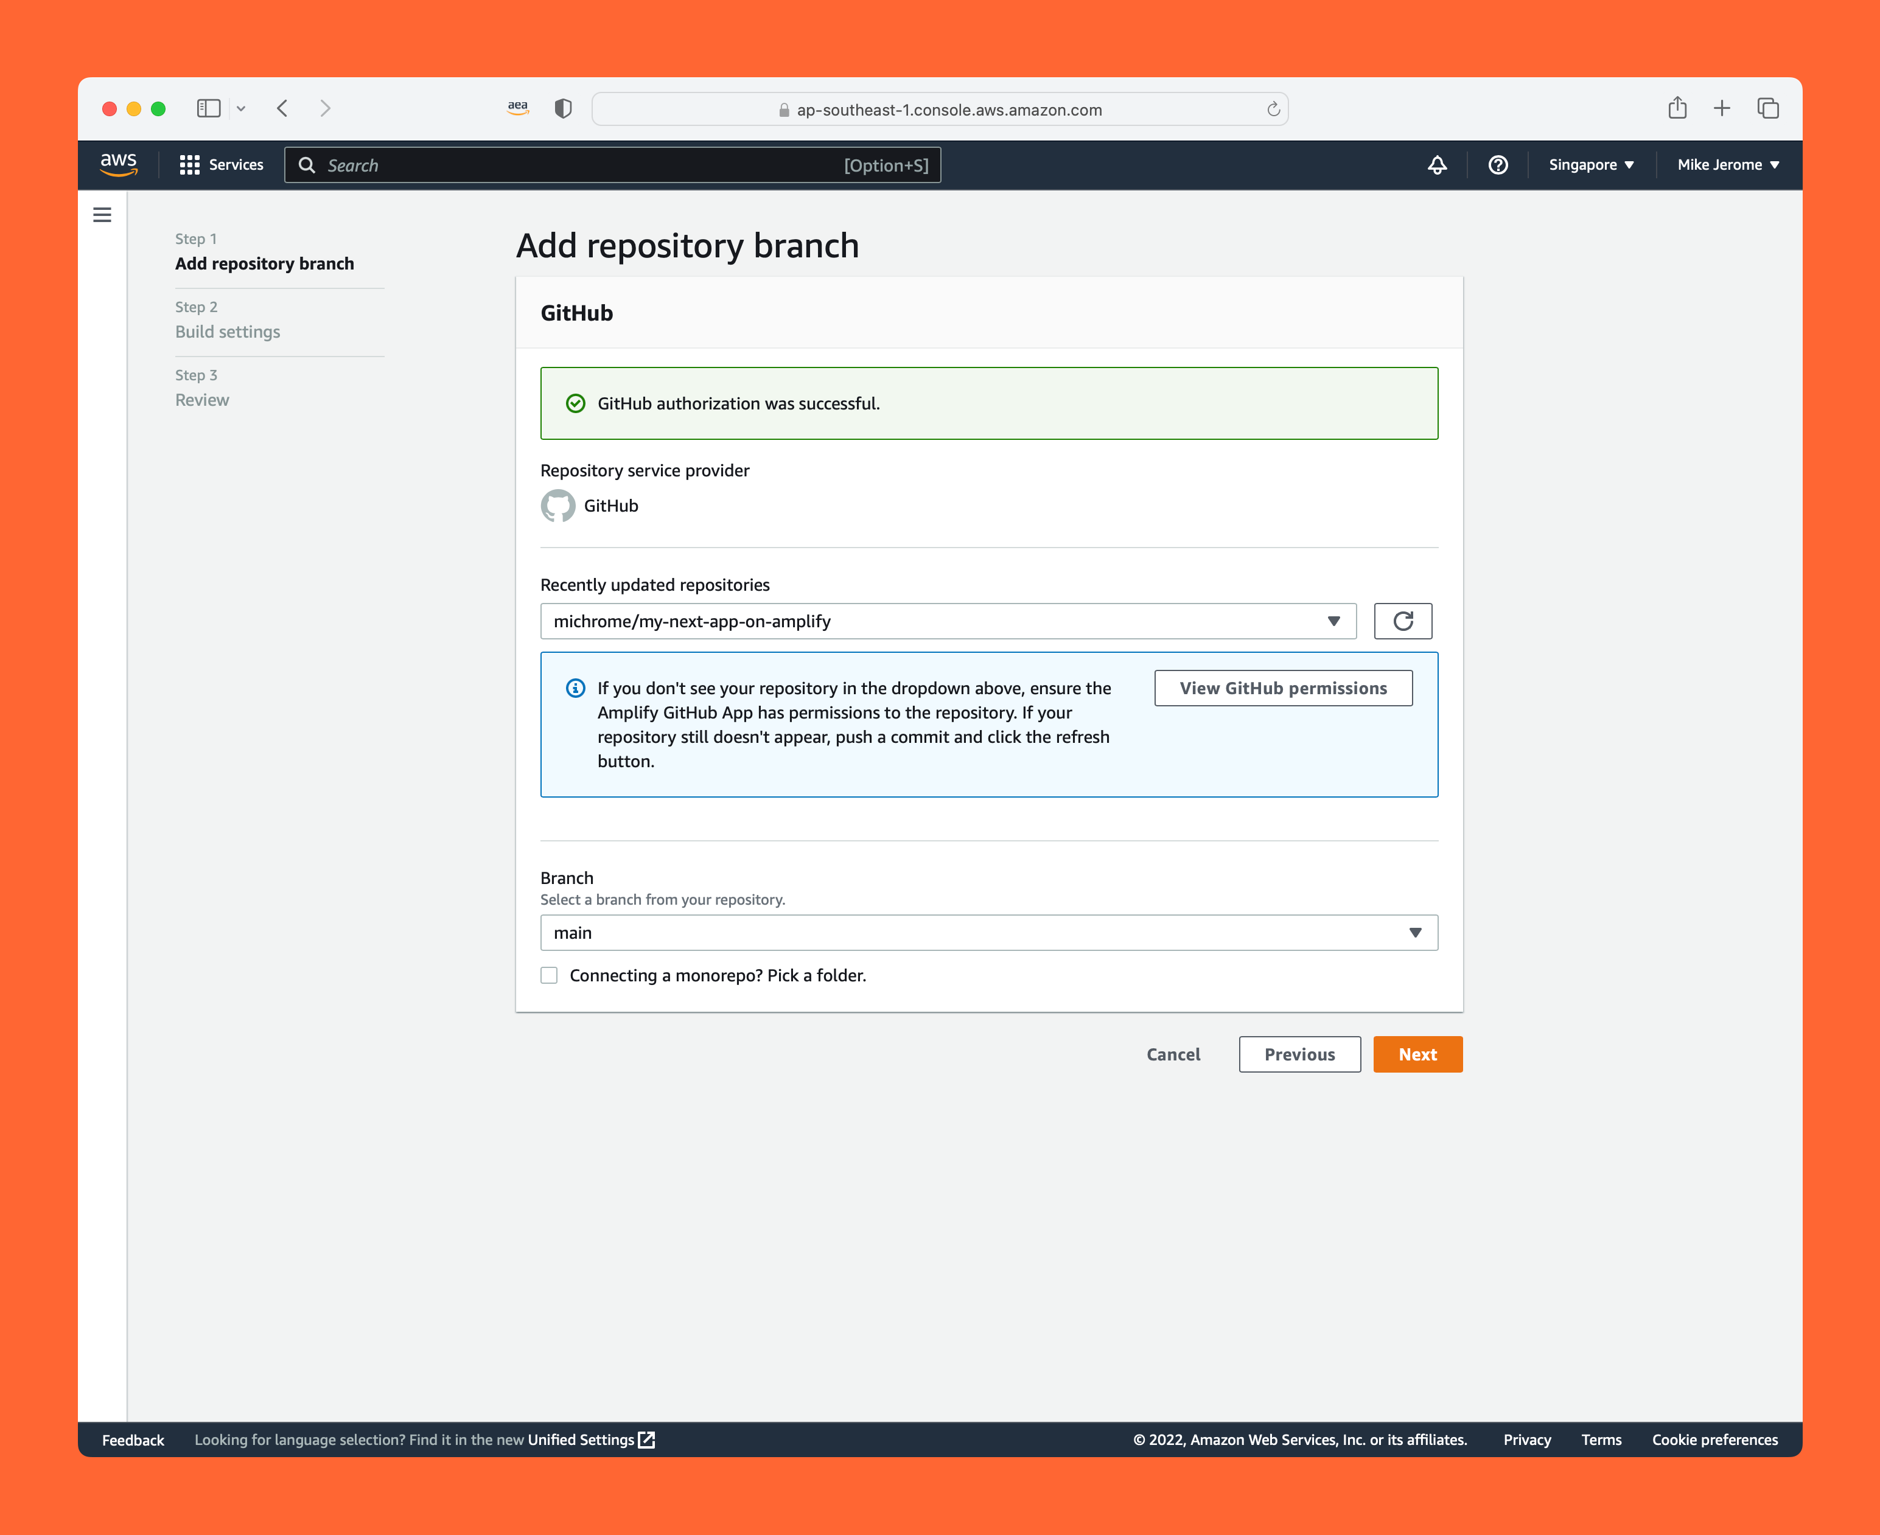
Task: Open the browser privacy shield icon
Action: click(564, 109)
